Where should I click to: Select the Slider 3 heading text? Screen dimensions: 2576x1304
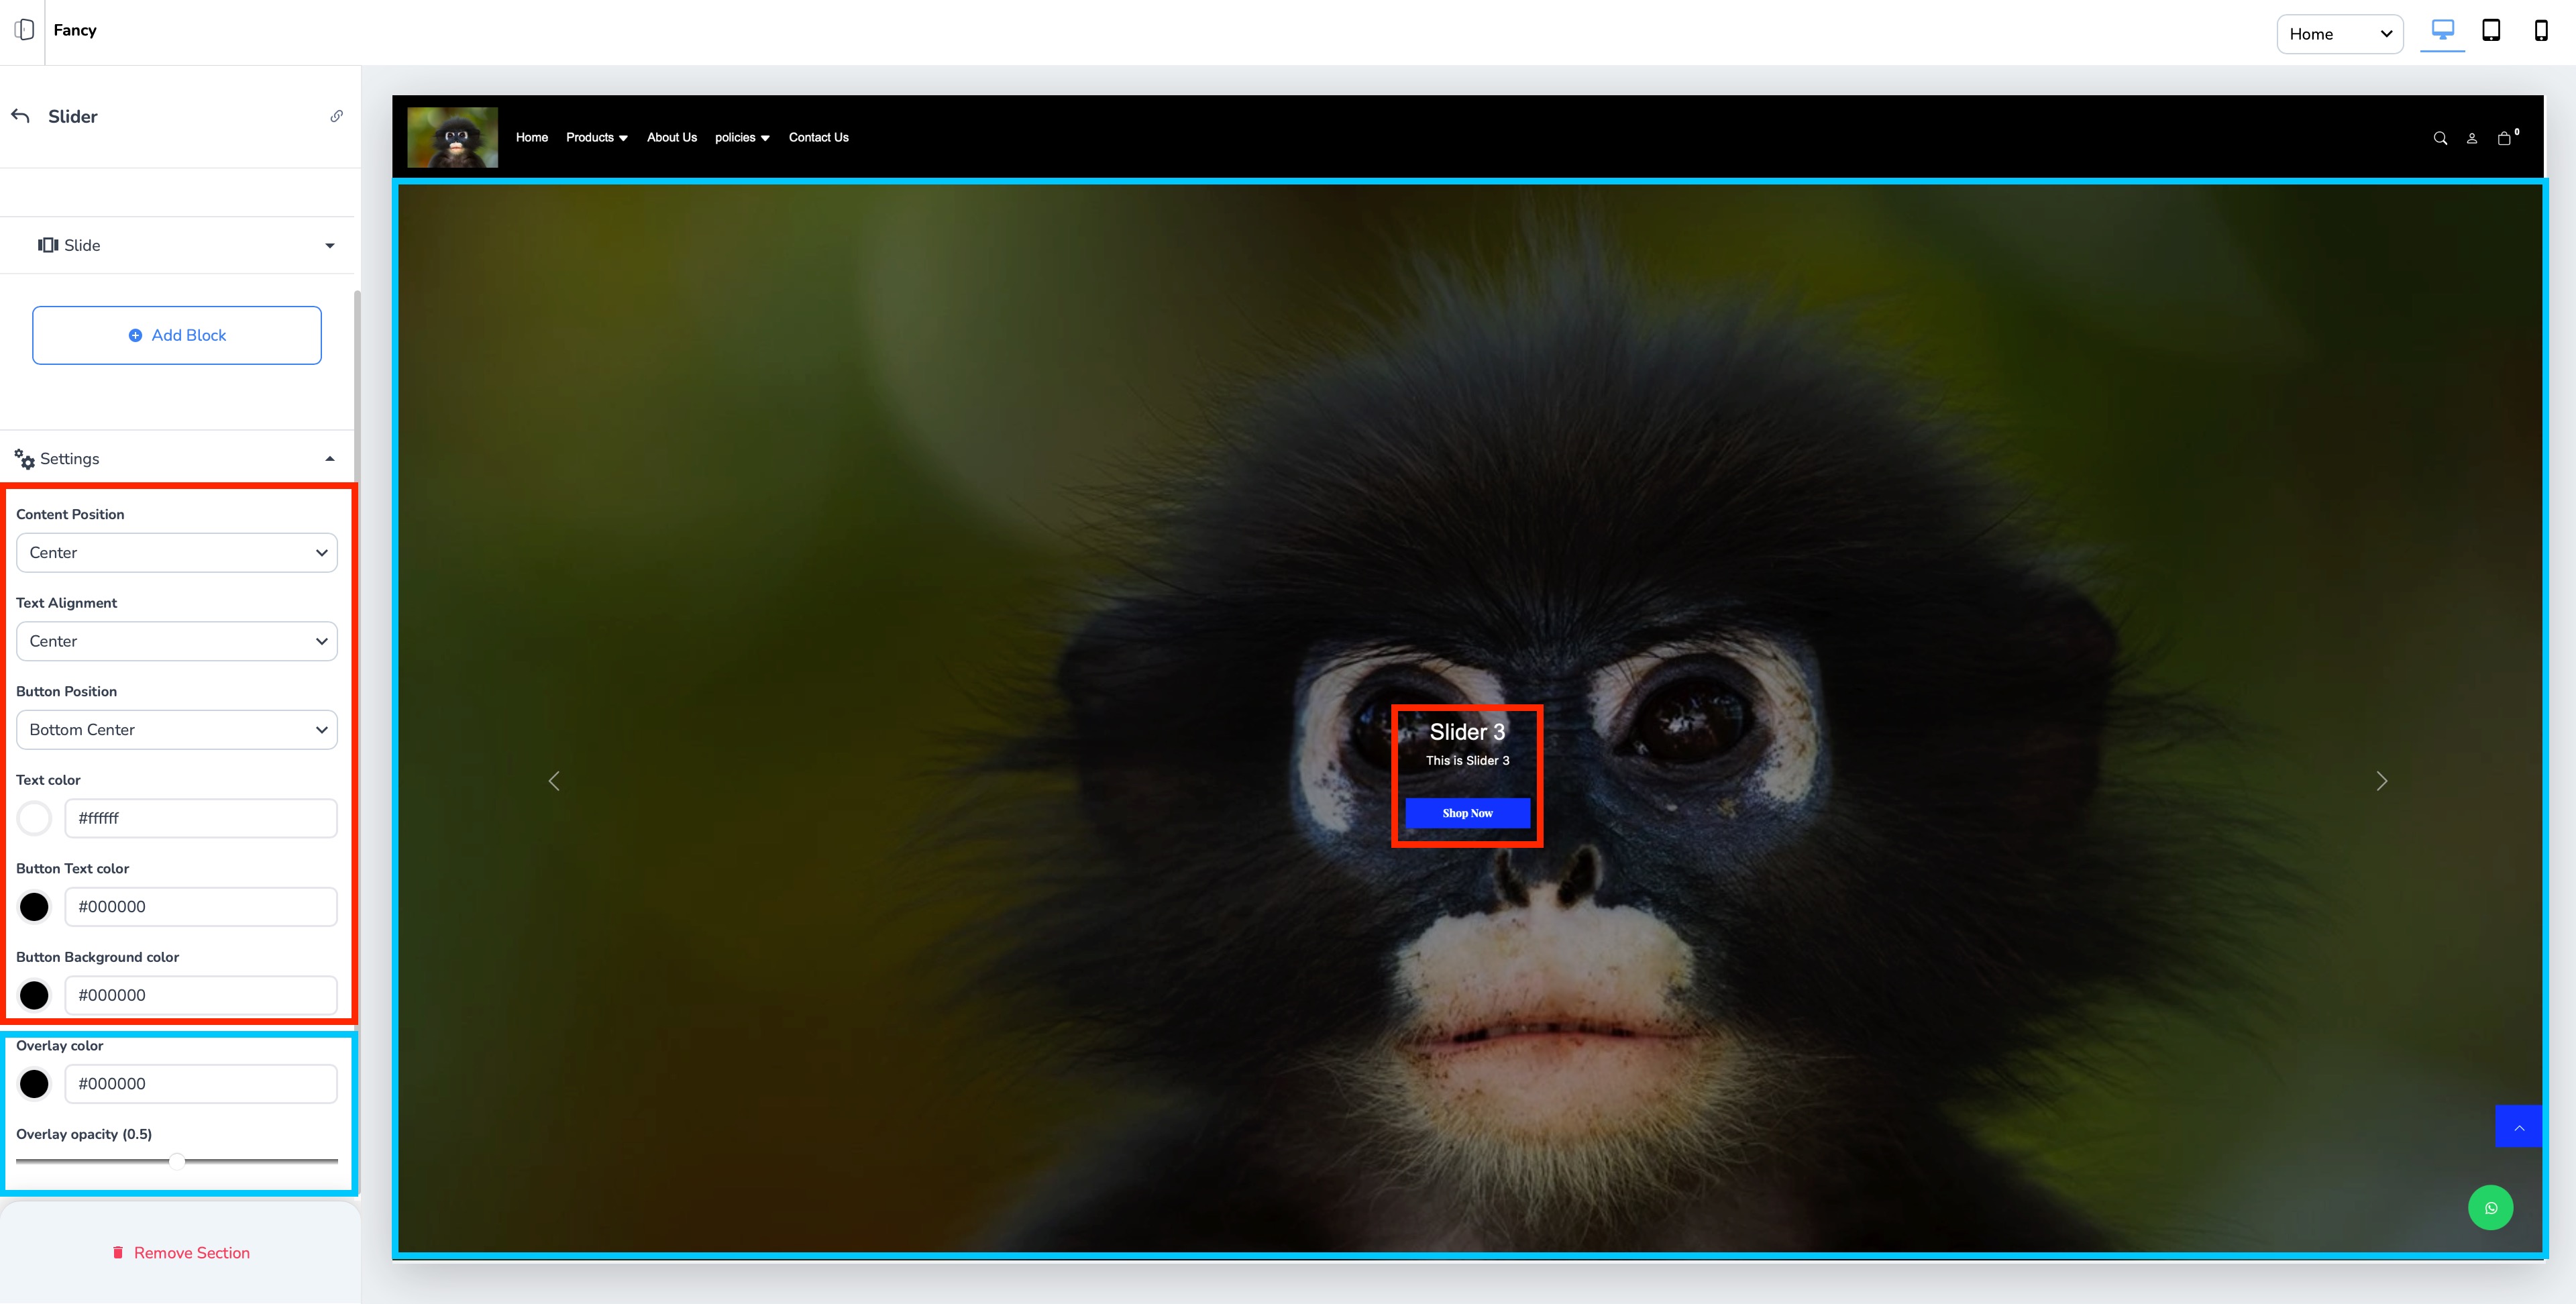[x=1467, y=732]
